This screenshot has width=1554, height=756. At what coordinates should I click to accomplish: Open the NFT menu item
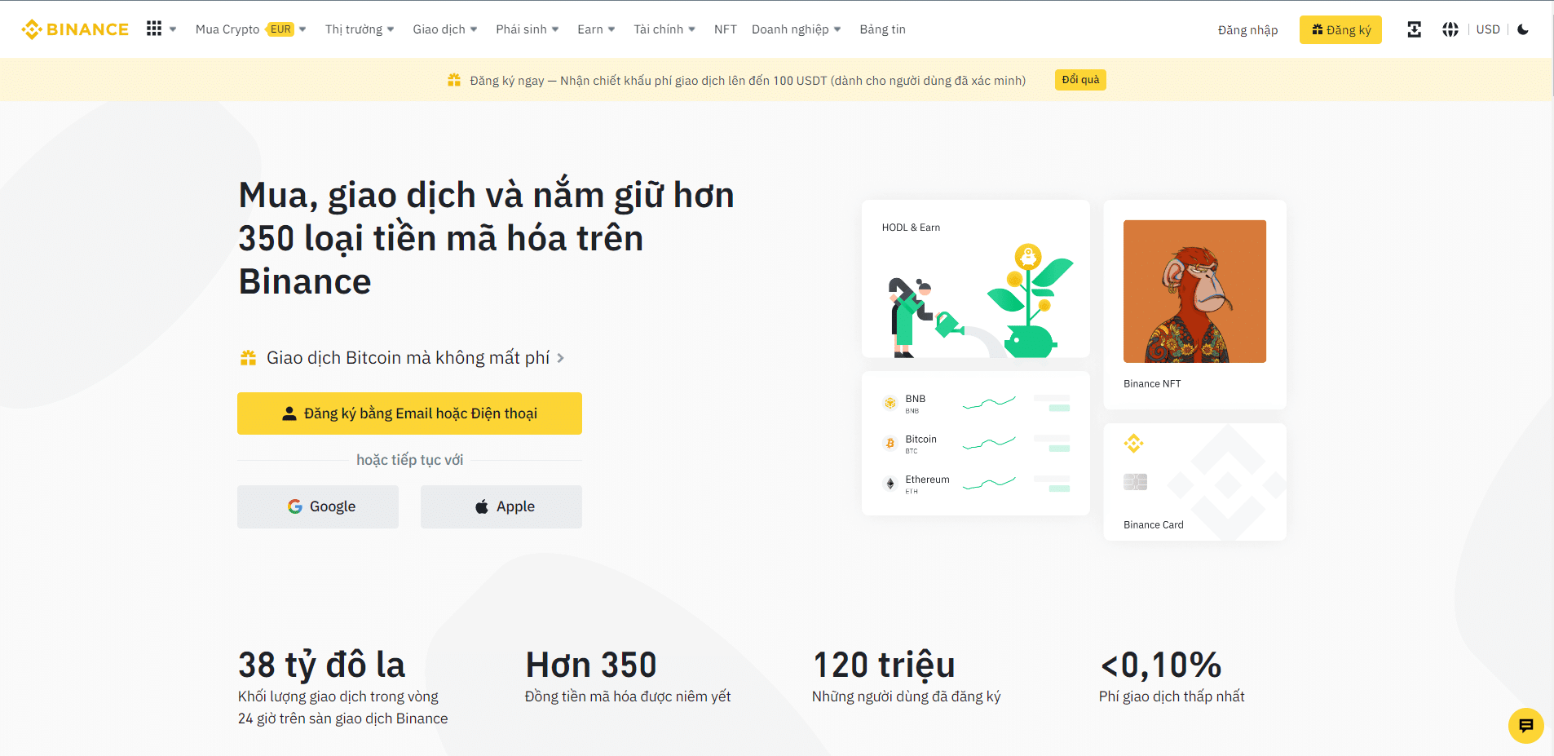point(725,29)
